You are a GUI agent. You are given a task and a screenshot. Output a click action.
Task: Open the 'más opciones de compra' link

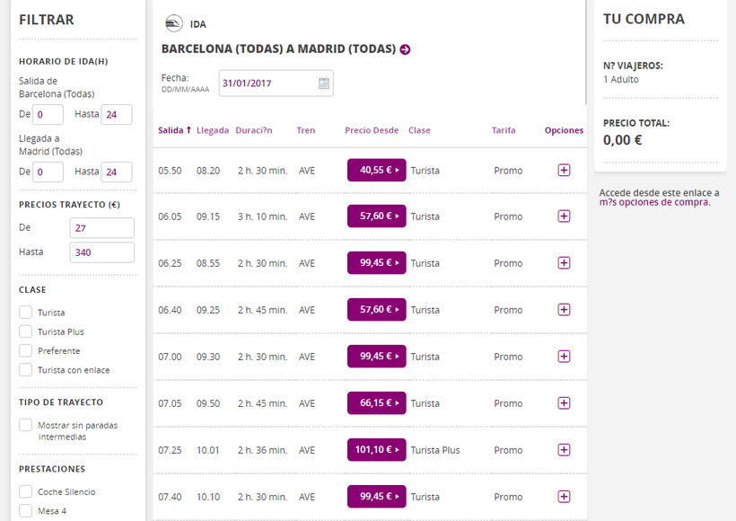click(654, 202)
